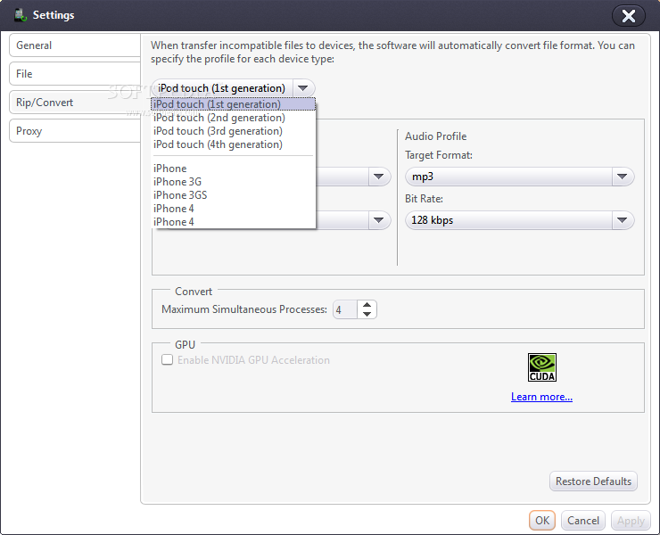
Task: Choose iPod touch (2nd generation) from list
Action: pos(233,118)
